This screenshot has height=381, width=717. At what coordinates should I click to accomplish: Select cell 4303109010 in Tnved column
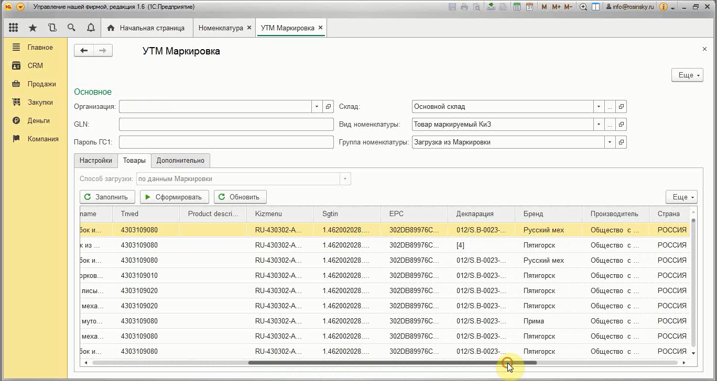(146, 275)
